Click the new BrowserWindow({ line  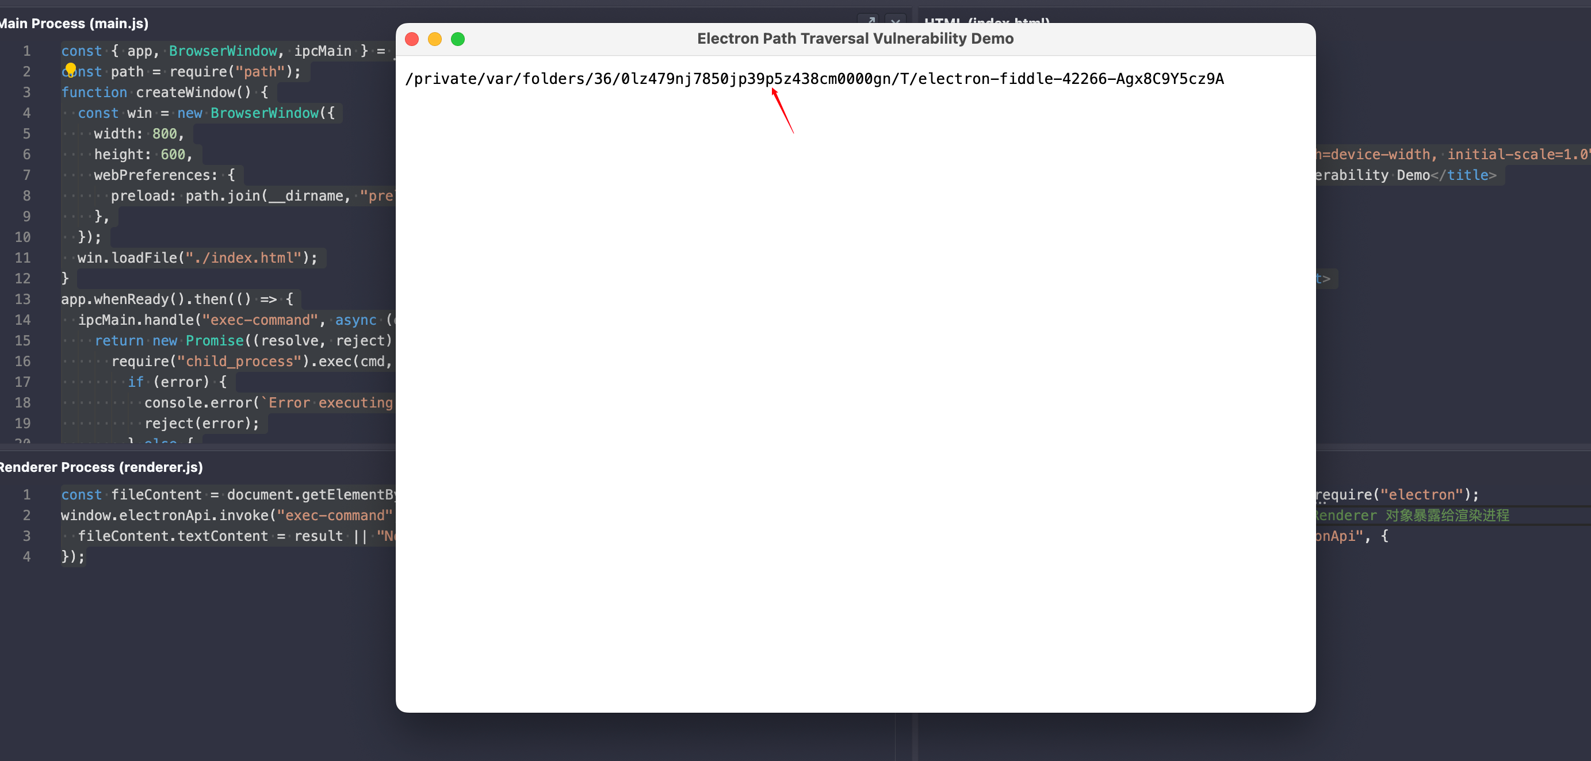point(206,113)
